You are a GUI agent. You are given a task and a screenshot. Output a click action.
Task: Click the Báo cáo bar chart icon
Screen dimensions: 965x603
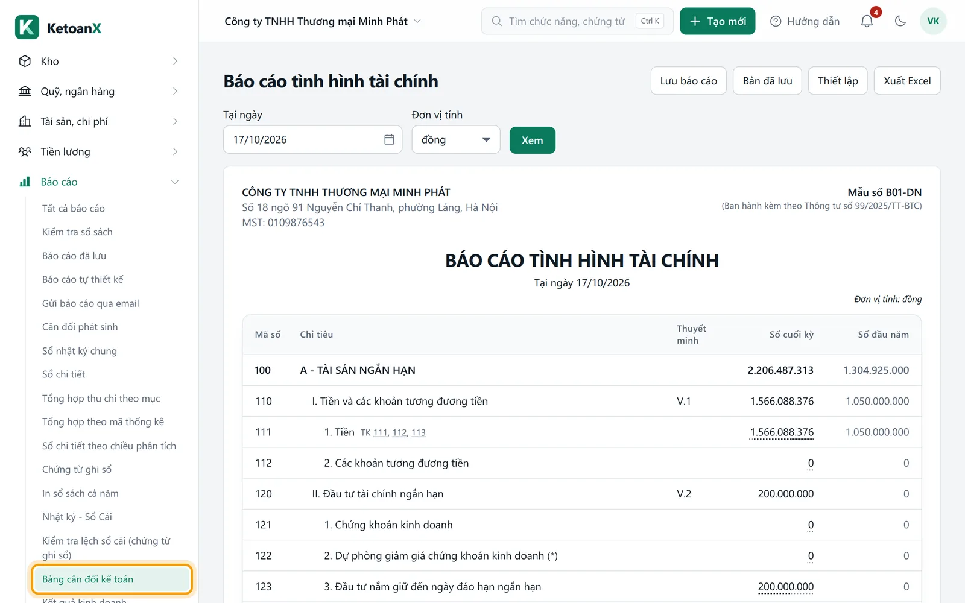tap(25, 182)
